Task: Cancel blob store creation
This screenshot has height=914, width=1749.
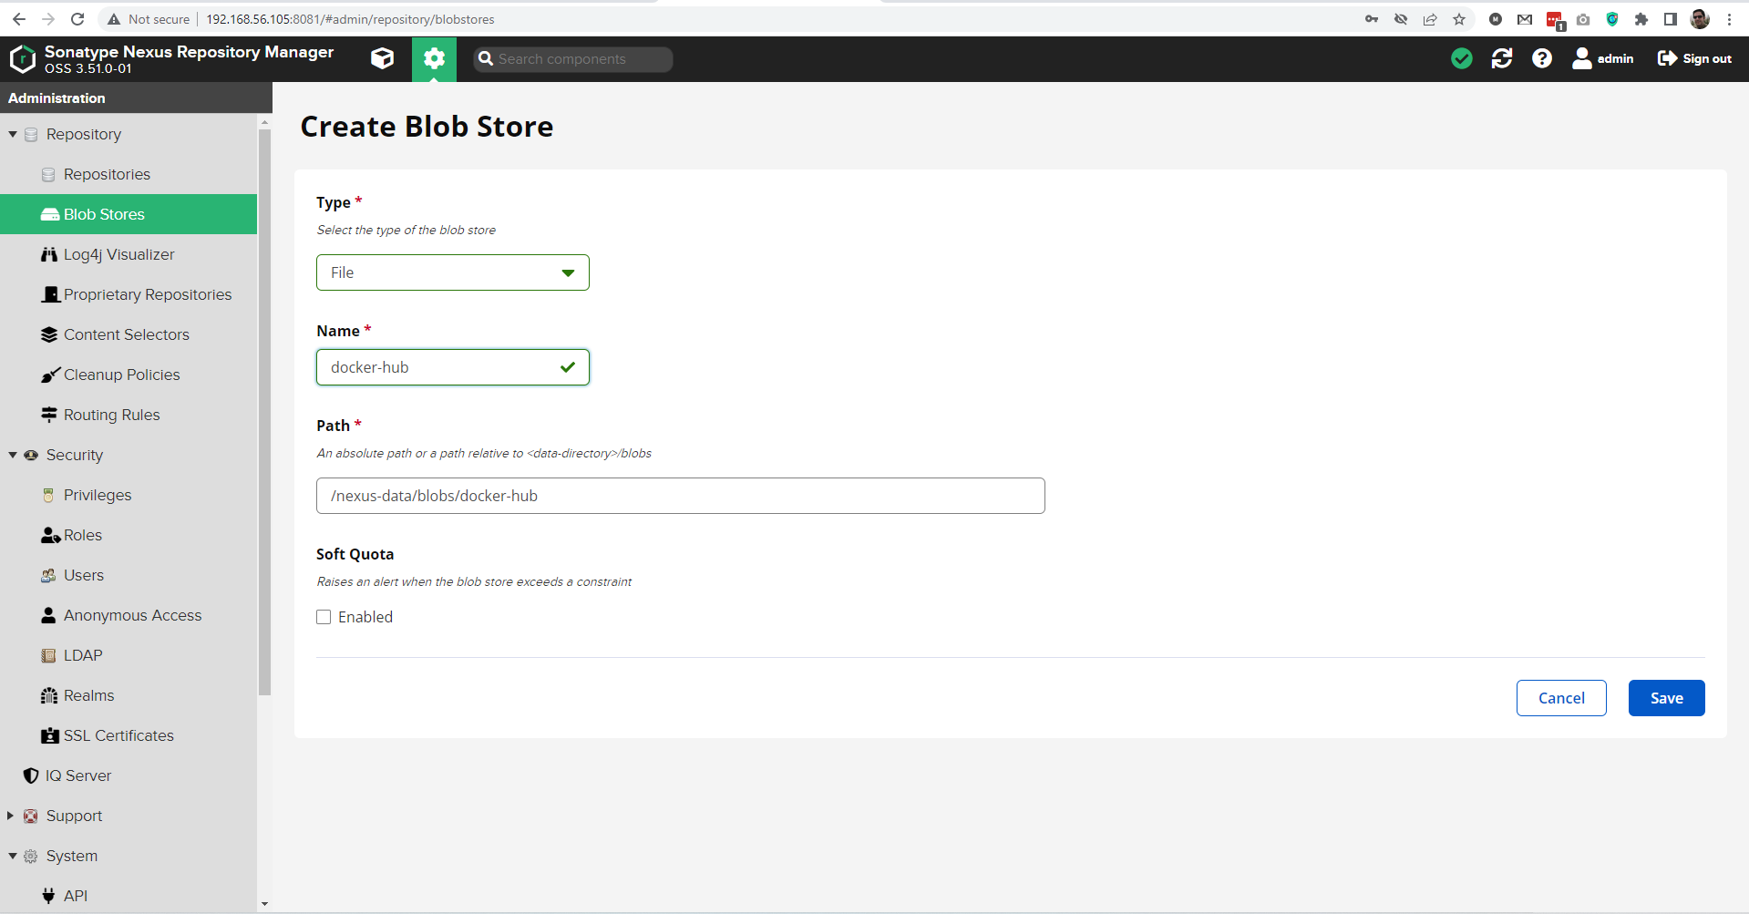Action: pyautogui.click(x=1561, y=698)
